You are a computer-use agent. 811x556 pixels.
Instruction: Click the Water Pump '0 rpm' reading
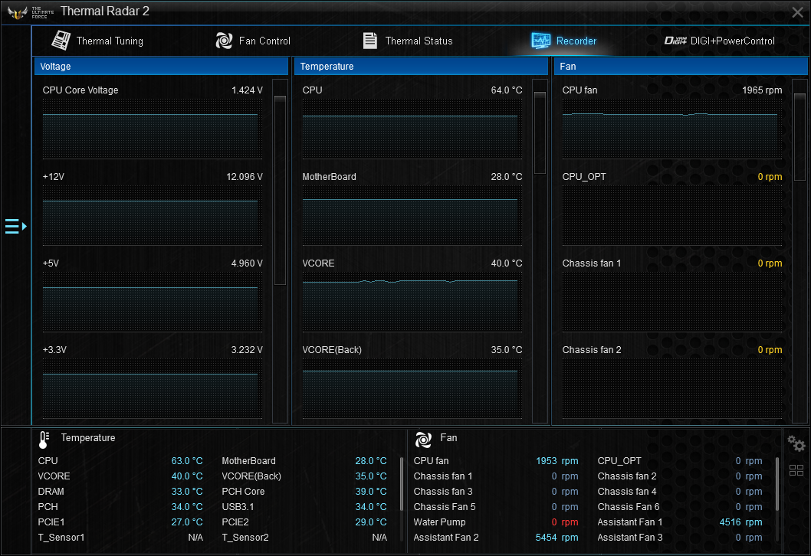point(564,522)
